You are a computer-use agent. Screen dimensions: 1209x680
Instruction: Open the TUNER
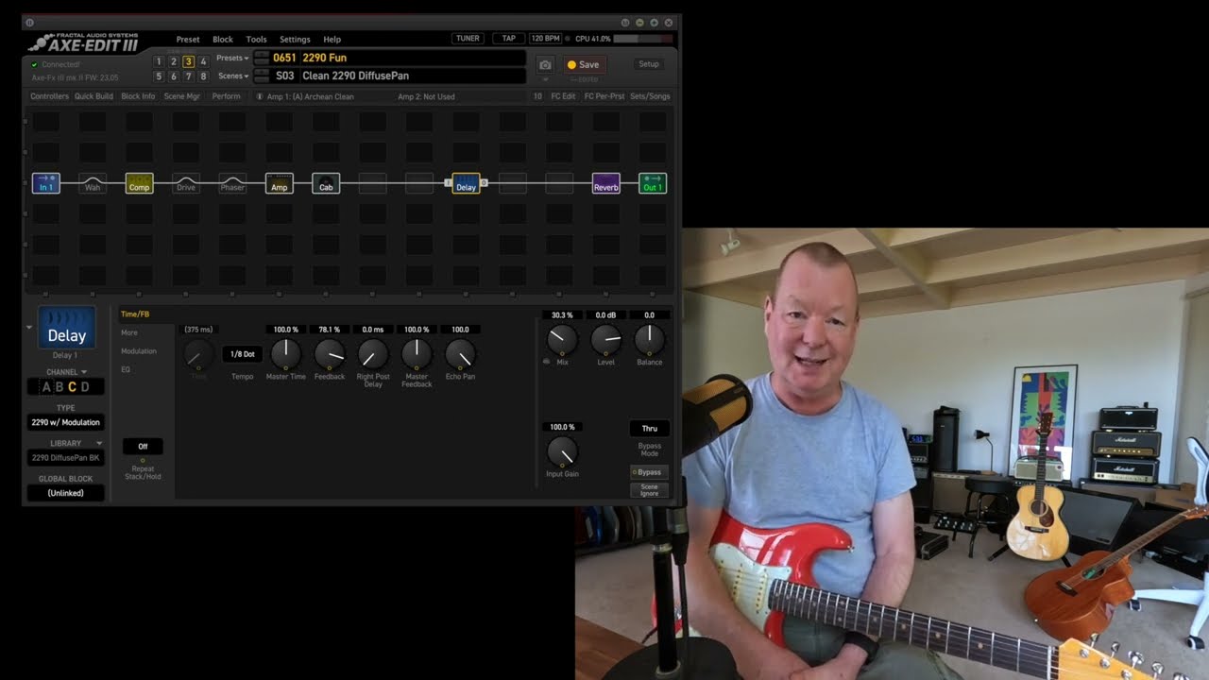468,39
